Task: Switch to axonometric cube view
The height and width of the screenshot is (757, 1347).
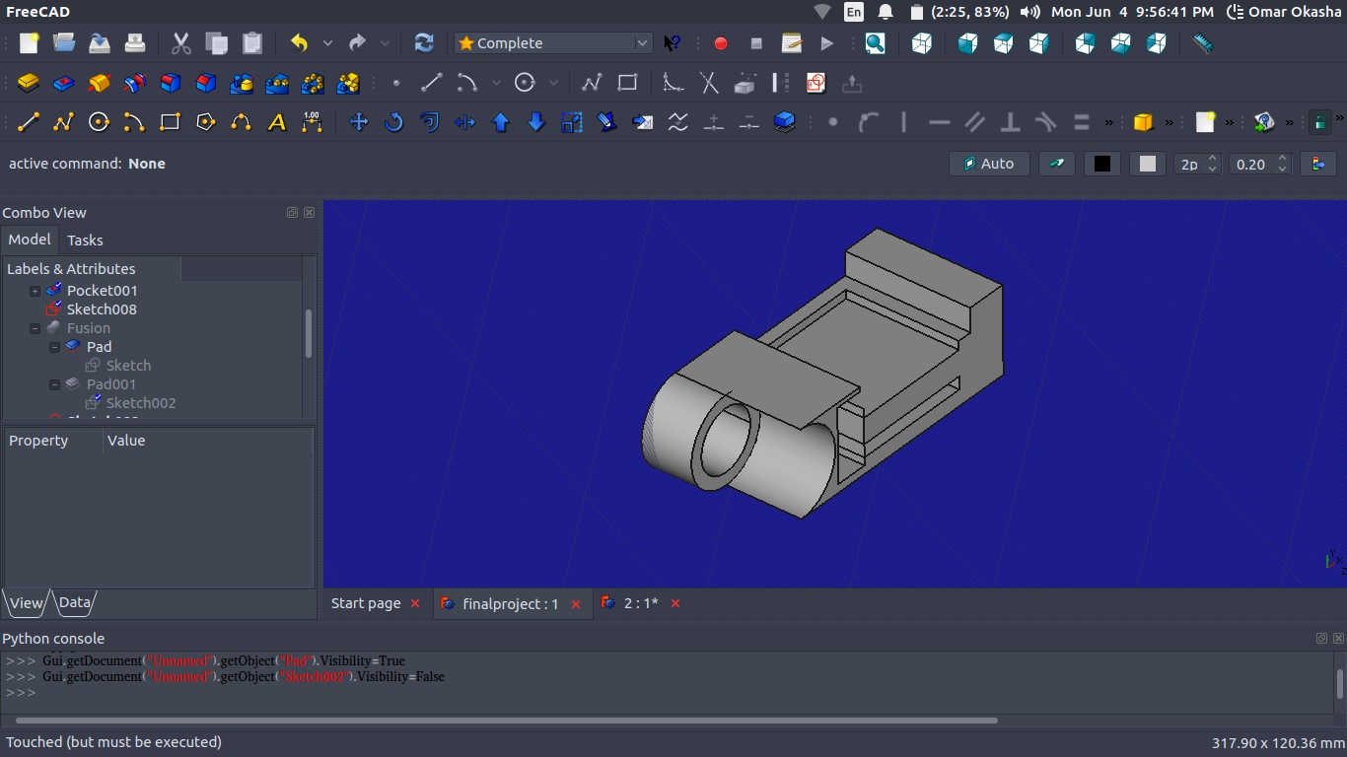Action: pos(922,43)
